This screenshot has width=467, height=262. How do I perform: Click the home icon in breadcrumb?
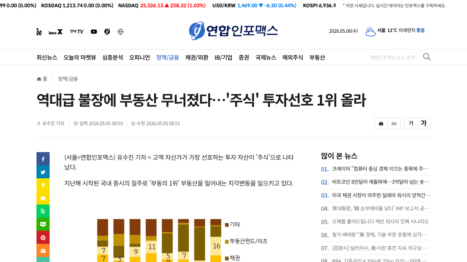pyautogui.click(x=39, y=79)
